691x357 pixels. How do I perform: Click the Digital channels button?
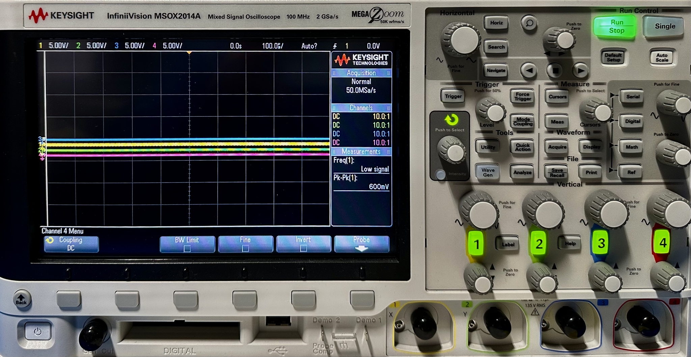pyautogui.click(x=632, y=121)
